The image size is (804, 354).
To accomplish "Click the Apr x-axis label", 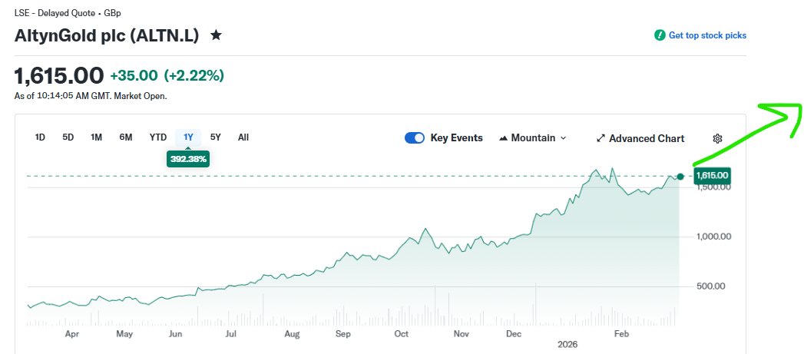I will click(71, 334).
